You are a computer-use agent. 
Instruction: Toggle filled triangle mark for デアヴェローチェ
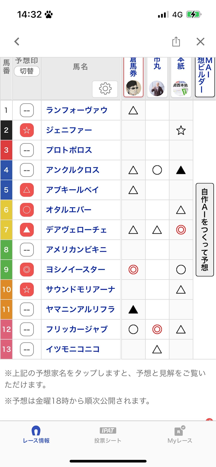(x=27, y=230)
